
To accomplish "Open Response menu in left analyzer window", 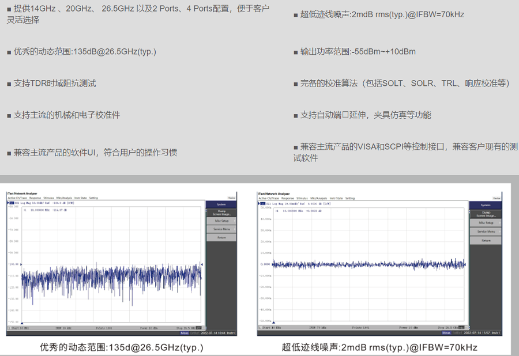I will point(35,198).
